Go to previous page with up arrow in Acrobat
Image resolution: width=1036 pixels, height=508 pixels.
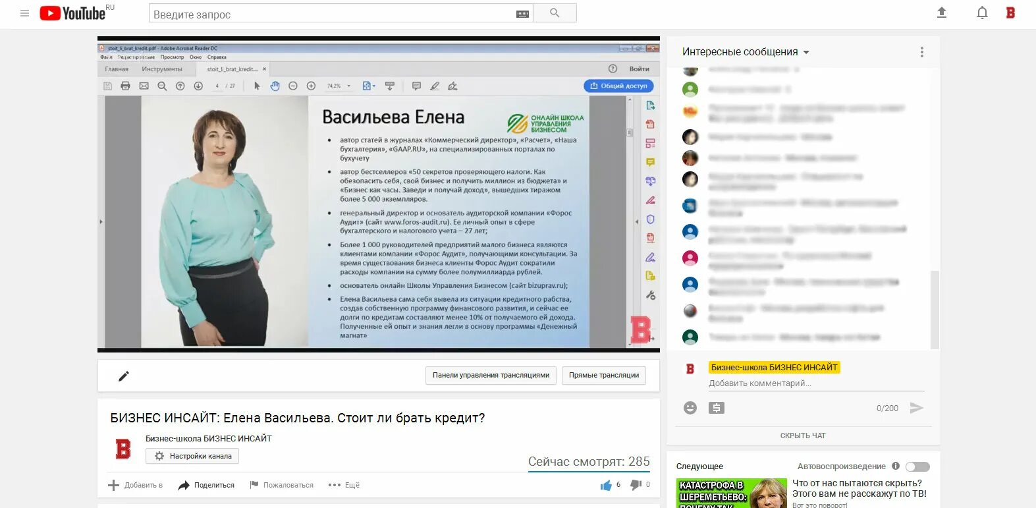[180, 86]
